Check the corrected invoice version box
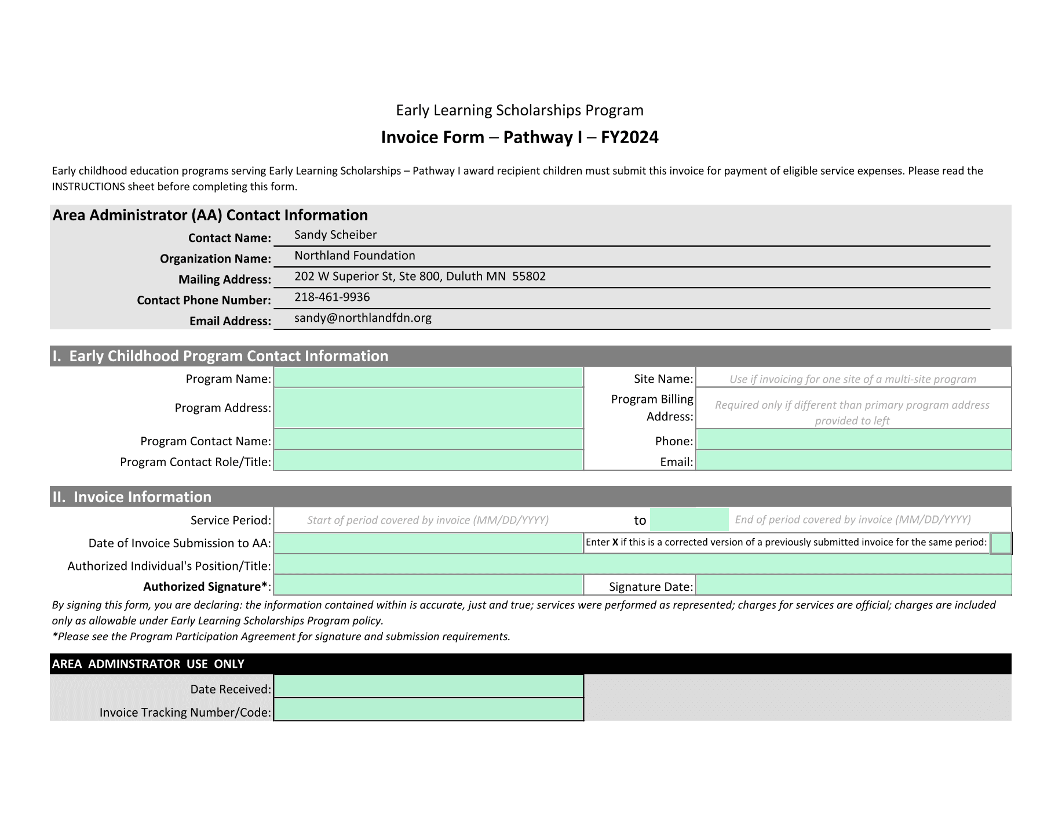This screenshot has width=1062, height=821. coord(1001,543)
